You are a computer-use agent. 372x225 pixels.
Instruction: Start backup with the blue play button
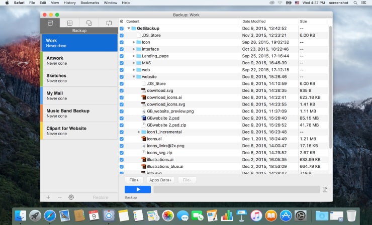(138, 189)
